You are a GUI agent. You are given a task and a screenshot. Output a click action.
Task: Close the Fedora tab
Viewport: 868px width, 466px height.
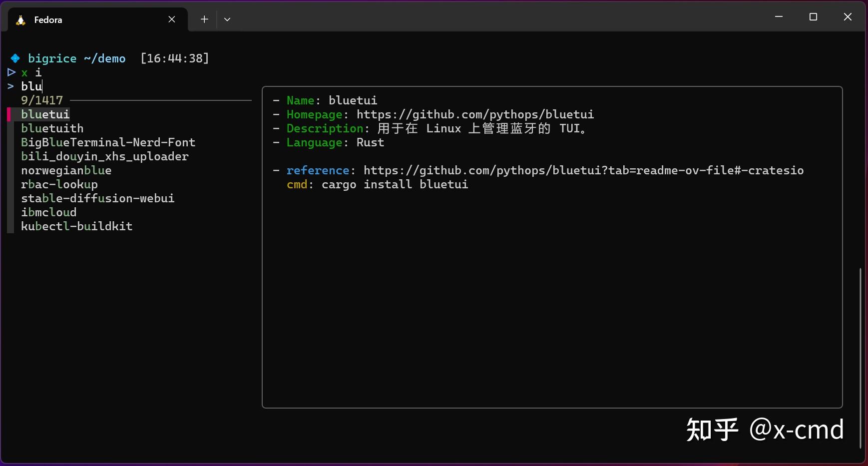coord(171,19)
